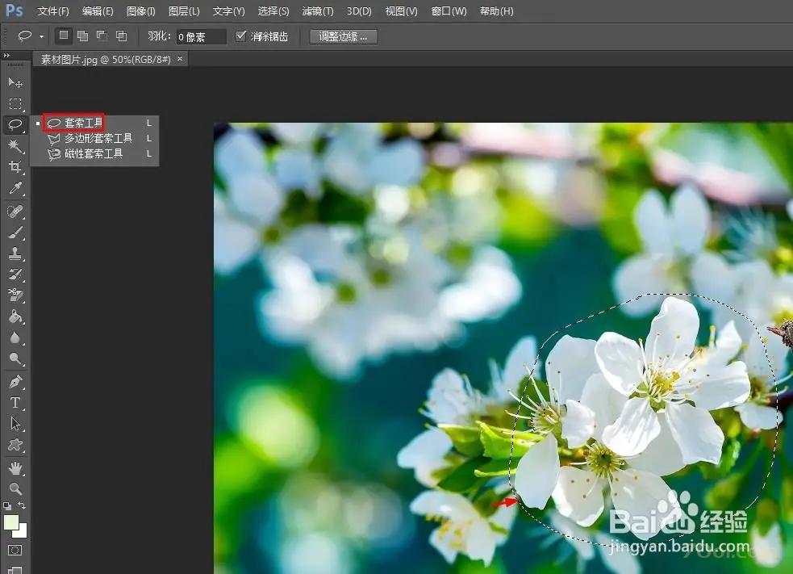Select the Pen tool
The image size is (793, 574).
15,381
